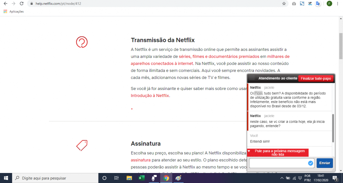
Task: Click the Finalizar bate-papo button
Action: point(316,78)
